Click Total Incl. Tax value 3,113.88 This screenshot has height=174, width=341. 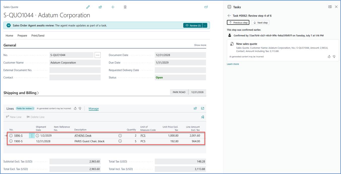(x=180, y=169)
